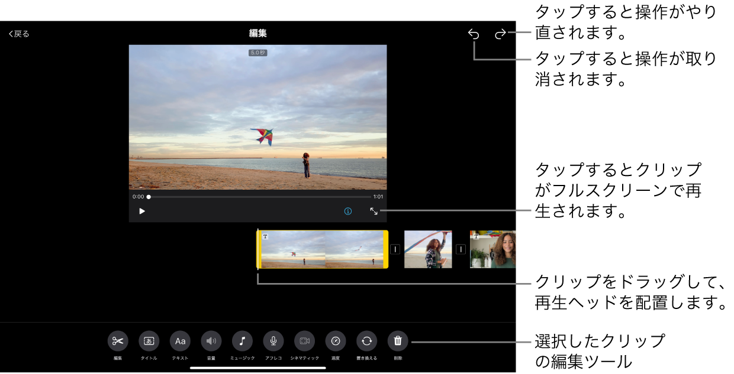The image size is (734, 374).
Task: Select the smiling woman indoor clip
Action: point(493,249)
